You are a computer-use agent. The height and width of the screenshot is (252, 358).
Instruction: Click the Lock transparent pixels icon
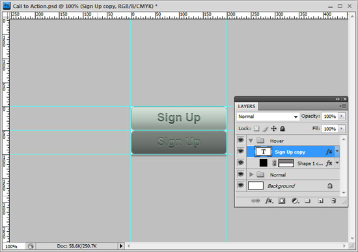click(x=256, y=129)
